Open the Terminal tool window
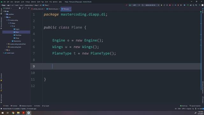Image resolution: width=204 pixels, height=115 pixels. (14, 106)
